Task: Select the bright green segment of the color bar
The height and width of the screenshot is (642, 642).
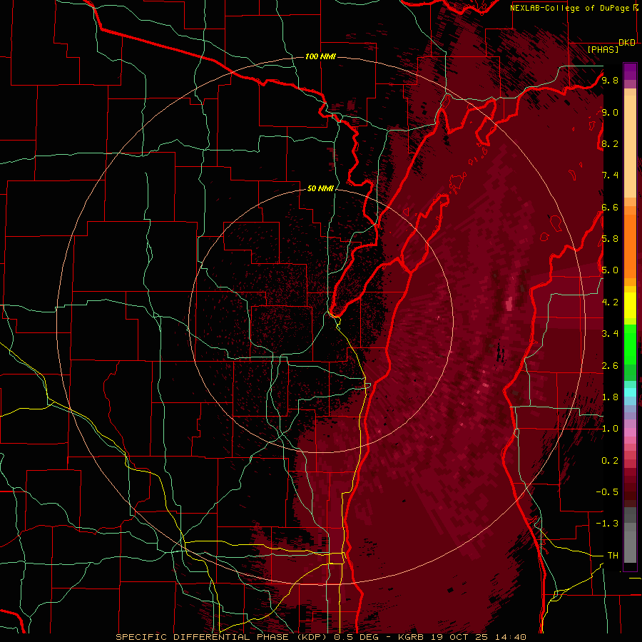Action: coord(630,344)
